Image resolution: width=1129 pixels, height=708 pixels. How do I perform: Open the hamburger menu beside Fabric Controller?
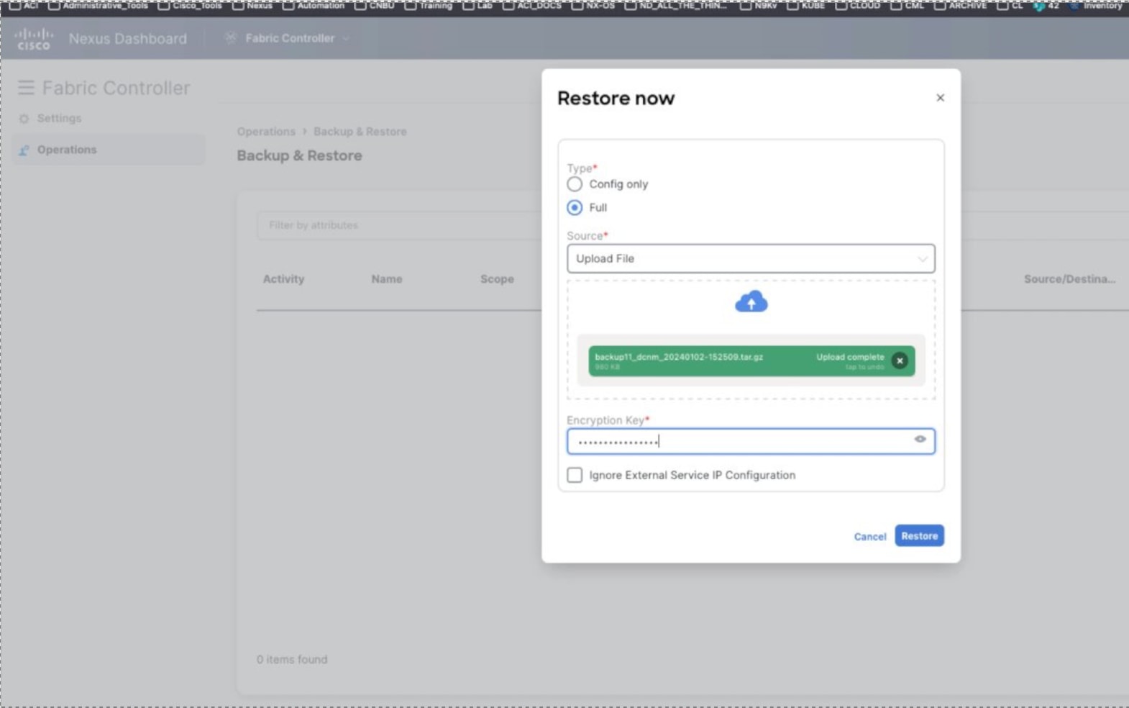[26, 88]
